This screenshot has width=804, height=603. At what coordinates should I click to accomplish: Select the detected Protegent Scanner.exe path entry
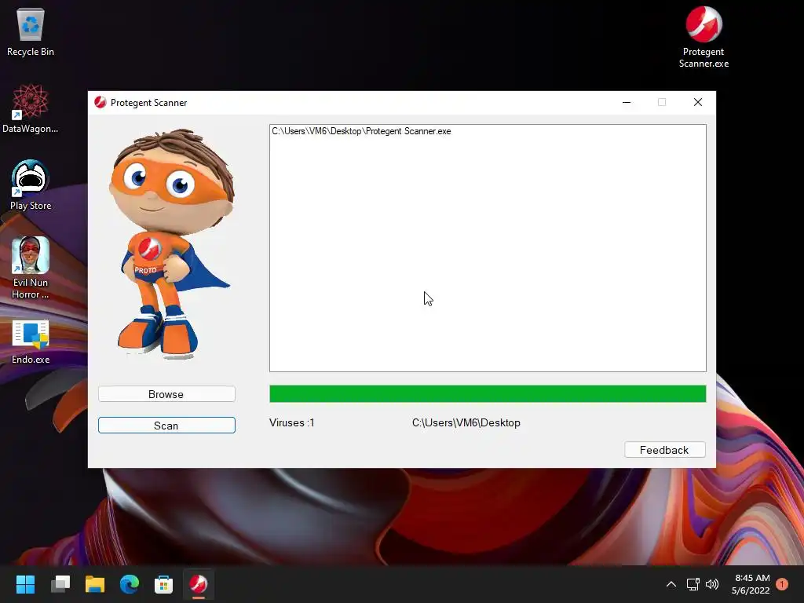point(361,131)
